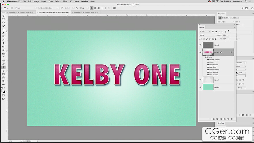Toggle text orientation in options bar
The height and width of the screenshot is (143, 254).
click(12, 8)
